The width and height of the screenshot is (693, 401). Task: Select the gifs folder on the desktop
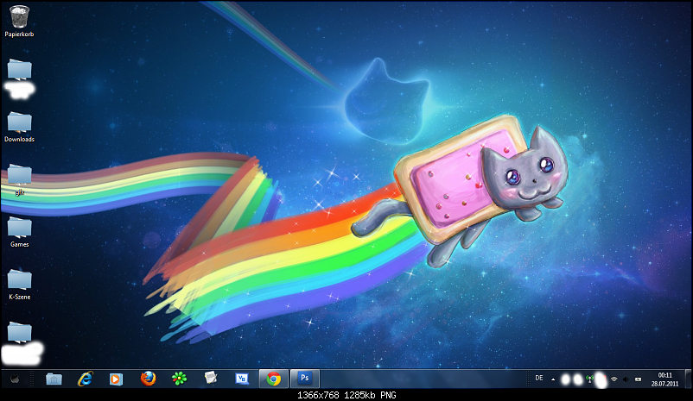(x=20, y=179)
